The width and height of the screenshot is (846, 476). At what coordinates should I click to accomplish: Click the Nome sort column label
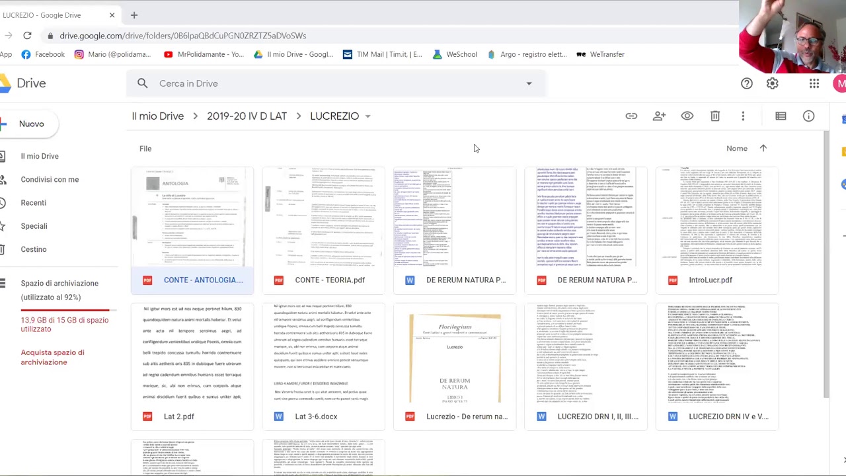click(x=737, y=148)
